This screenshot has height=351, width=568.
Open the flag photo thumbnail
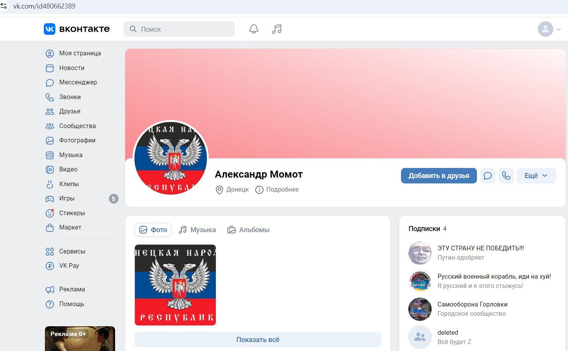click(175, 285)
